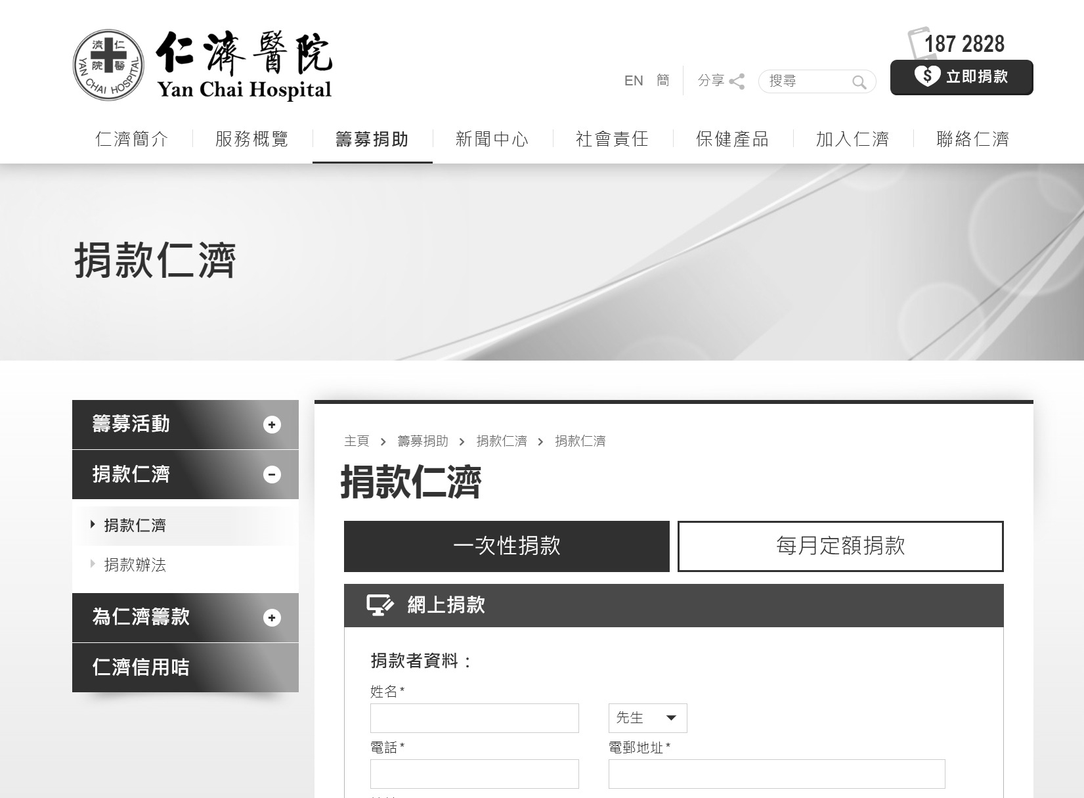
Task: Click the monitor icon in the 網上捐款 banner
Action: click(379, 605)
